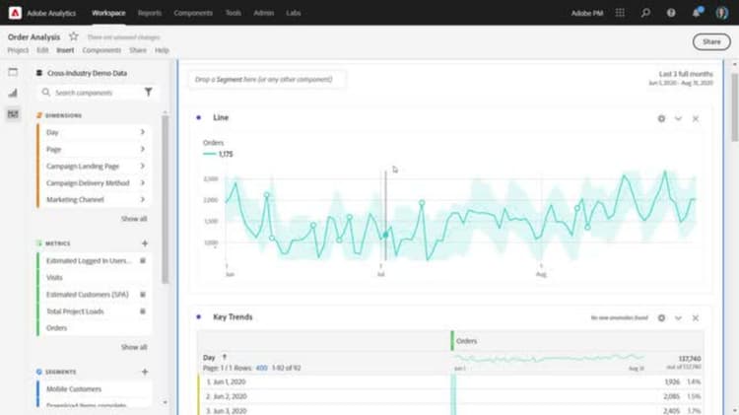The image size is (739, 415).
Task: Show all dimensions
Action: click(x=134, y=219)
